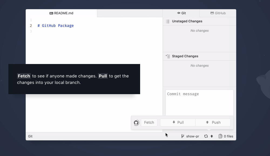270x156 pixels.
Task: Click the GitHub octocat icon beside Fetch
Action: pos(136,123)
